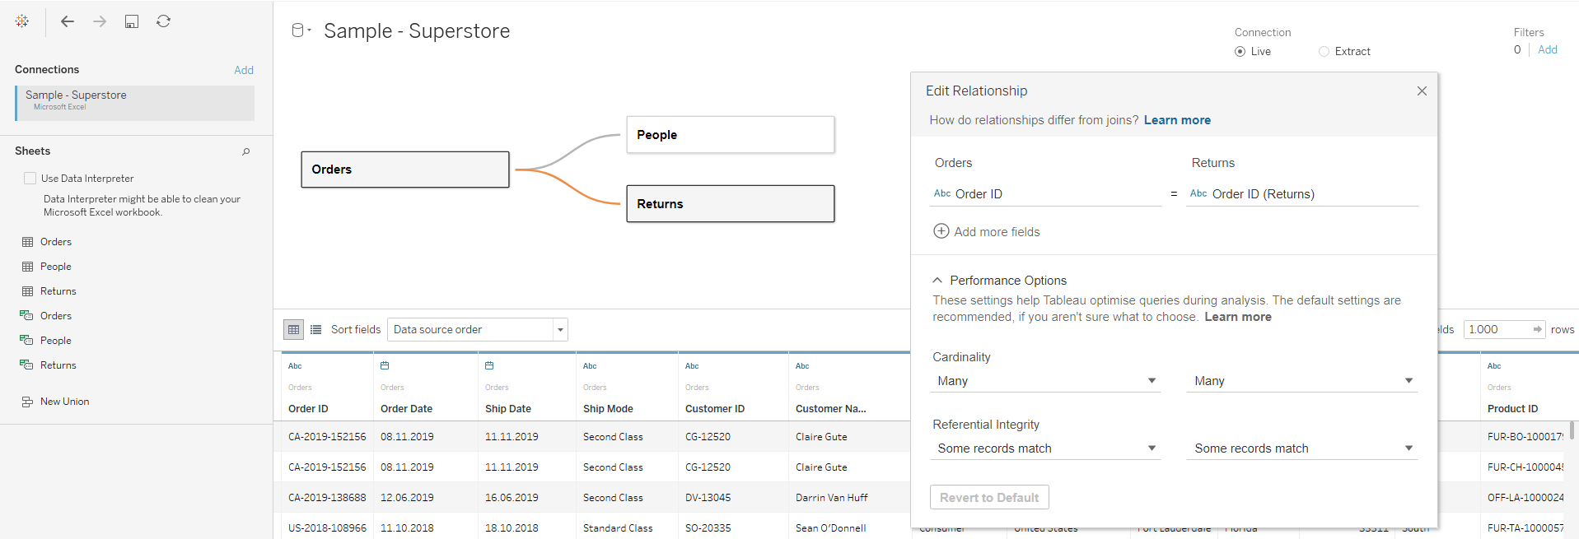
Task: Click the Ship Mode column header
Action: pyautogui.click(x=608, y=409)
